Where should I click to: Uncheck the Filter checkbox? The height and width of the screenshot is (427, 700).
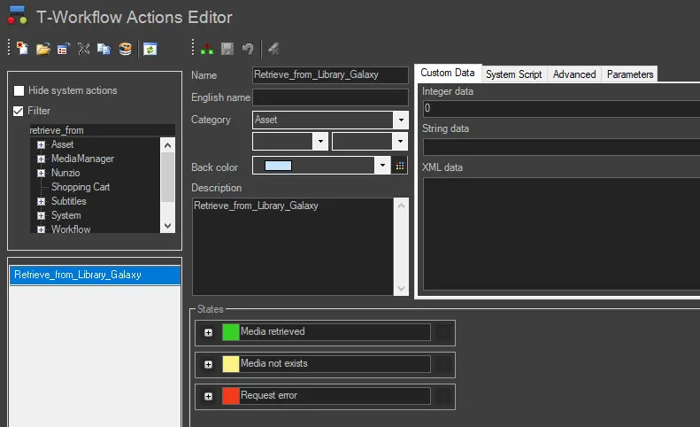(x=19, y=112)
